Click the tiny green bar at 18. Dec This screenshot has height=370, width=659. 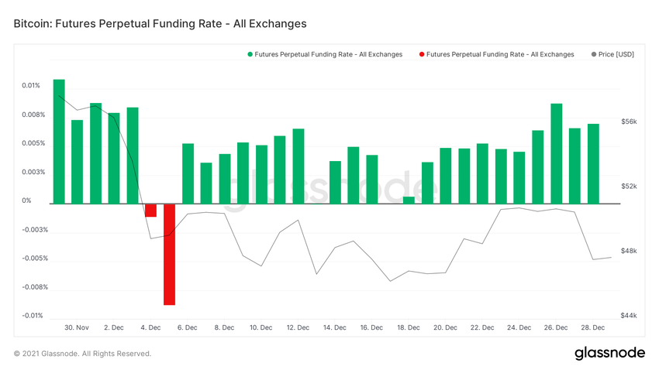click(409, 200)
